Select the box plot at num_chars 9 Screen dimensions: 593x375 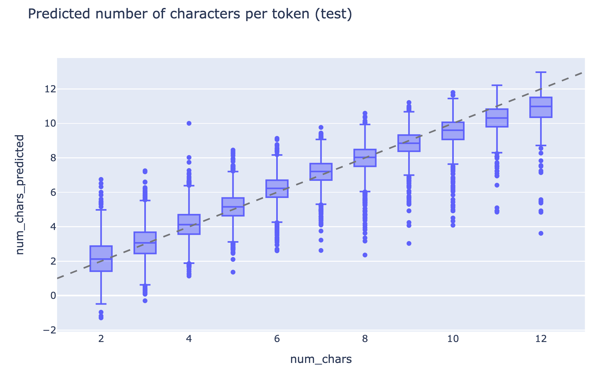(409, 143)
